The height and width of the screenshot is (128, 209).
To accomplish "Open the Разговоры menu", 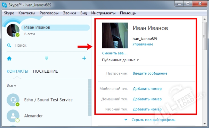I will pos(49,13).
